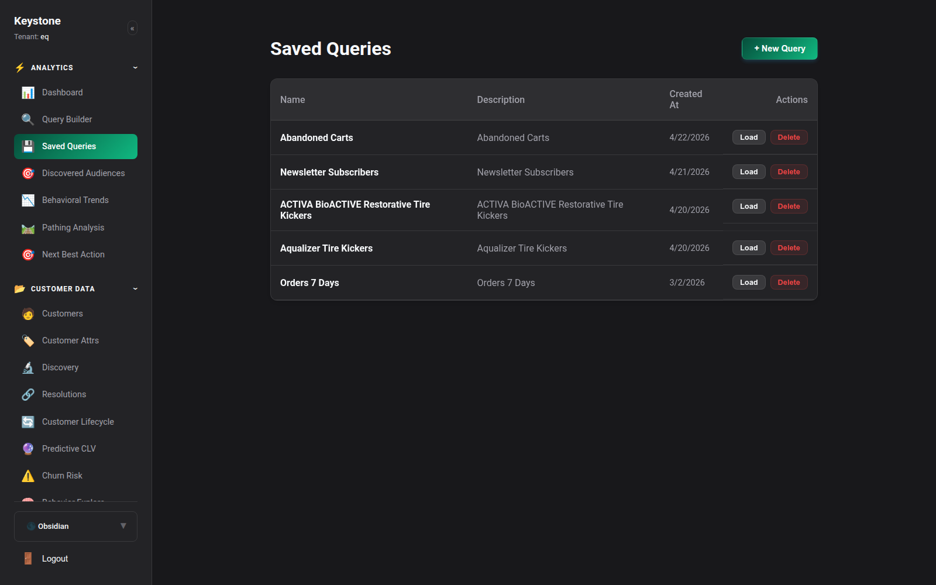The height and width of the screenshot is (585, 936).
Task: Select the Query Builder magnifier icon
Action: pyautogui.click(x=28, y=119)
